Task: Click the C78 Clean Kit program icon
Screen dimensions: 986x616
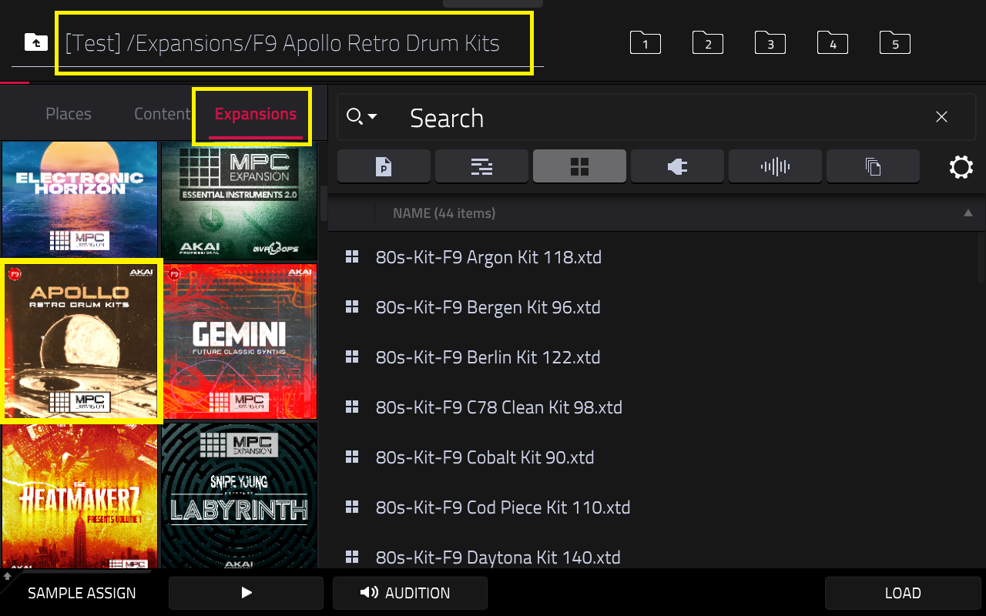Action: [x=352, y=407]
